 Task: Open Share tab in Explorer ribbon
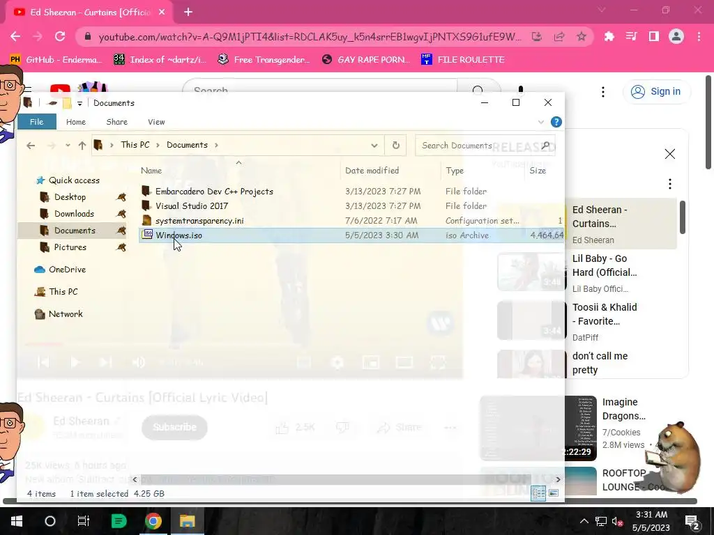116,122
